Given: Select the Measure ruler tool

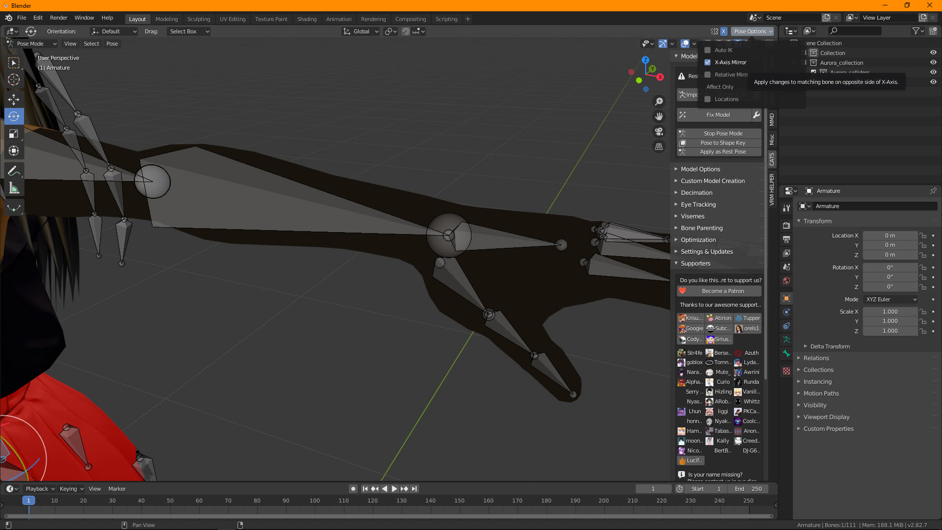Looking at the screenshot, I should (x=14, y=188).
